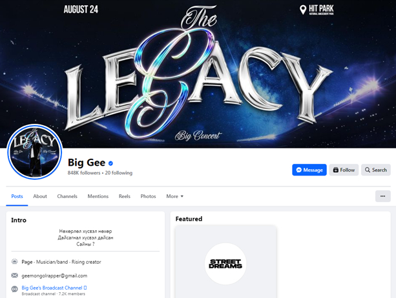Click the Messenger icon in Message button
This screenshot has width=396, height=298.
click(x=299, y=170)
